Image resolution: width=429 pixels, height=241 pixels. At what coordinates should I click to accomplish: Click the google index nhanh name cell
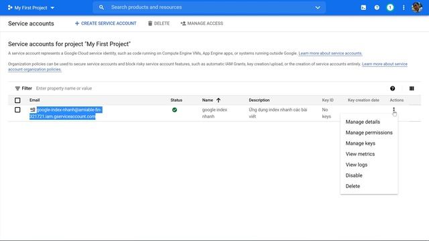tap(214, 113)
